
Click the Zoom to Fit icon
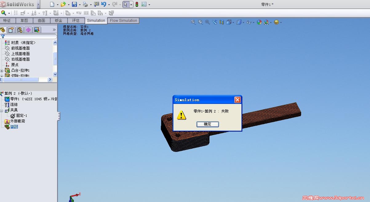[193, 22]
